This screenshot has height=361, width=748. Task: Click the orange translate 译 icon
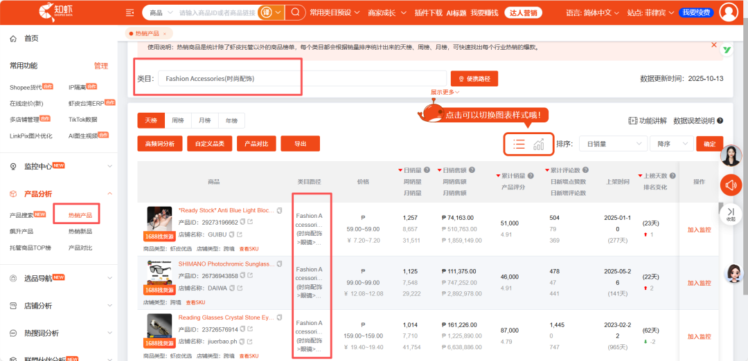[x=265, y=12]
